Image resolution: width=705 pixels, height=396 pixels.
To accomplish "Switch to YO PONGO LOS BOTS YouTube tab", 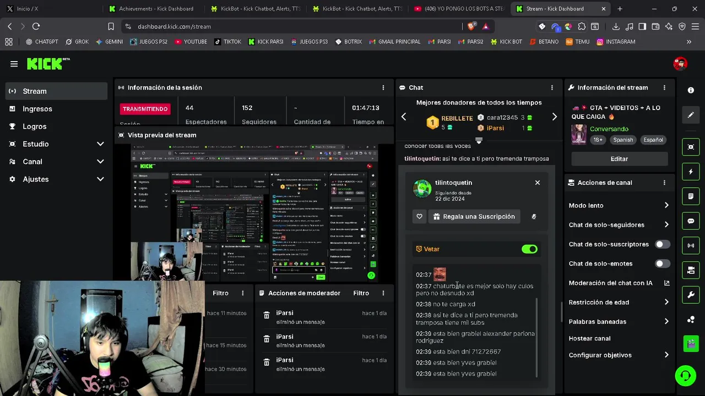I will click(459, 9).
